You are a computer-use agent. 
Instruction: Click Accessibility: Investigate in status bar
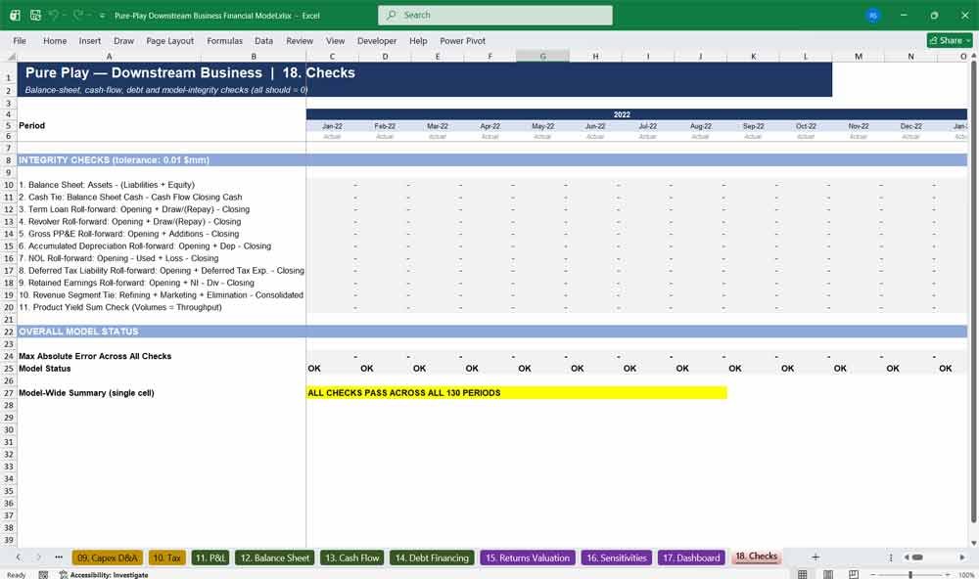(104, 575)
